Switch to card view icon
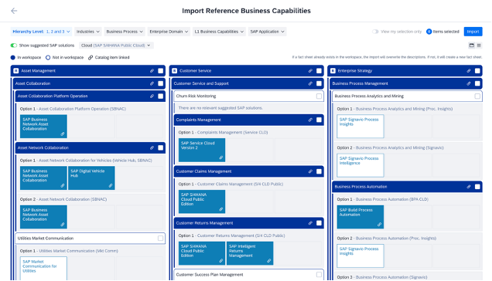This screenshot has height=281, width=492. pyautogui.click(x=471, y=46)
